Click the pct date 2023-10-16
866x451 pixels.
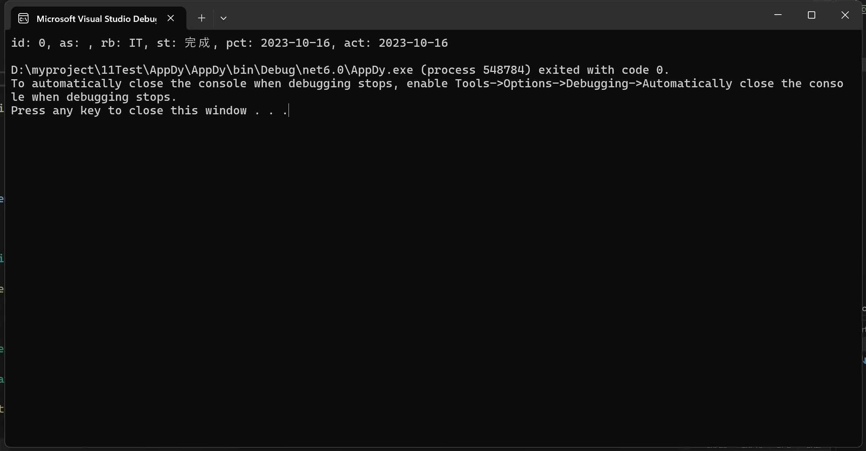(x=295, y=43)
